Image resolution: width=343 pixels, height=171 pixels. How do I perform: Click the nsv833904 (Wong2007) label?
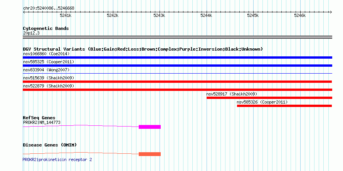point(46,70)
